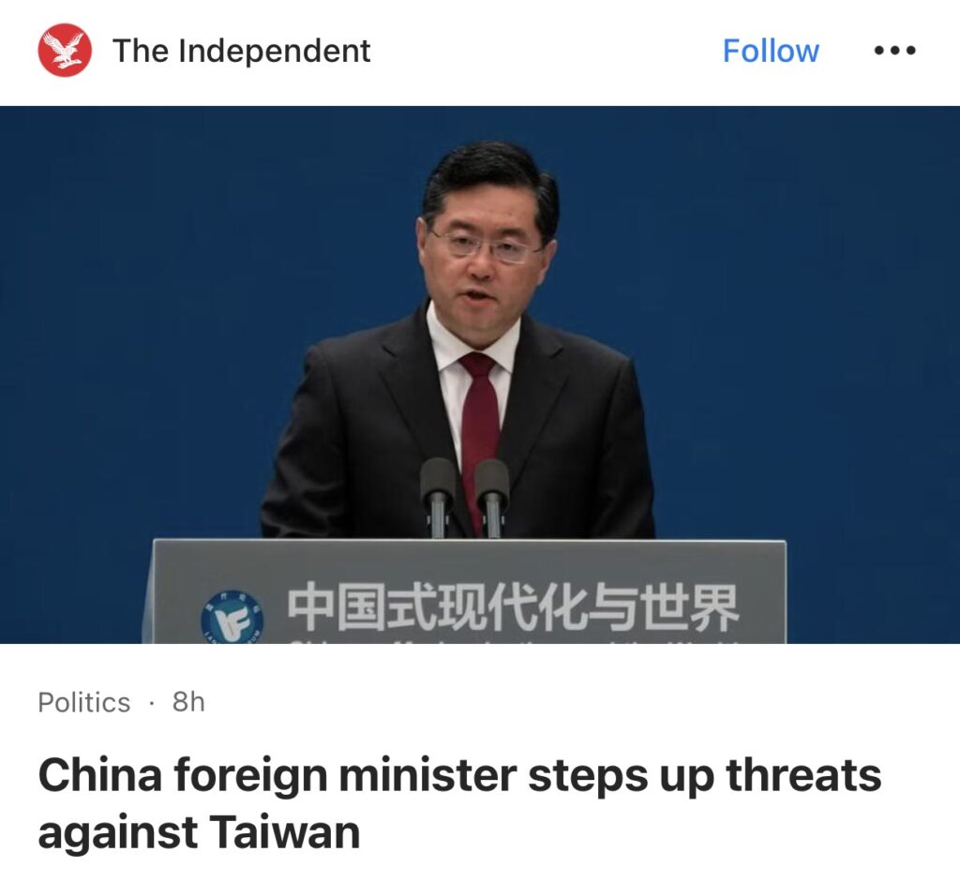Click the dot separator beside Politics

151,703
